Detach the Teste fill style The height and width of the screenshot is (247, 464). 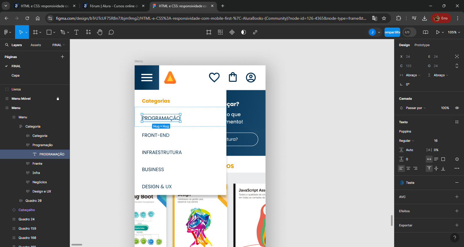457,183
